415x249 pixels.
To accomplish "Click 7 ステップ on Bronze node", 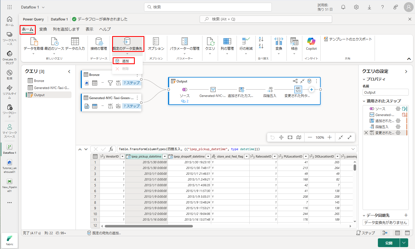I will 132,83.
